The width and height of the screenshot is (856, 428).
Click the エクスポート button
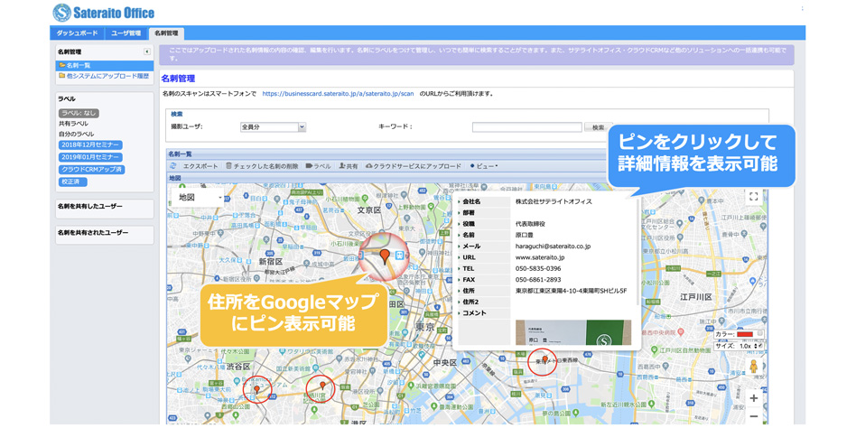[x=200, y=166]
